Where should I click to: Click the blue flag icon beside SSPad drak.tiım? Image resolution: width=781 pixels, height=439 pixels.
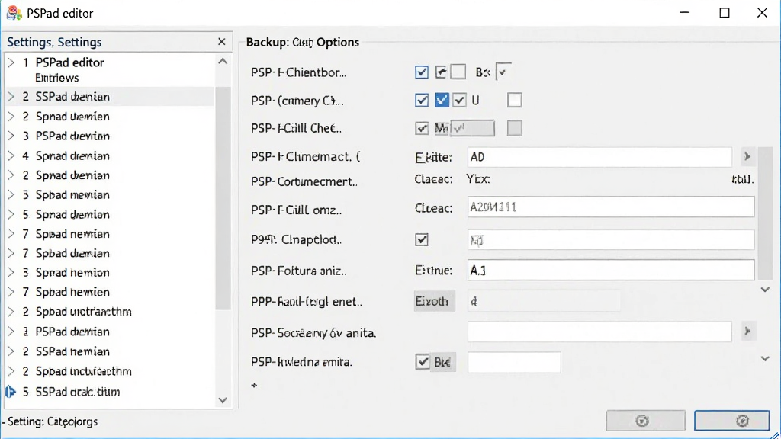click(11, 392)
